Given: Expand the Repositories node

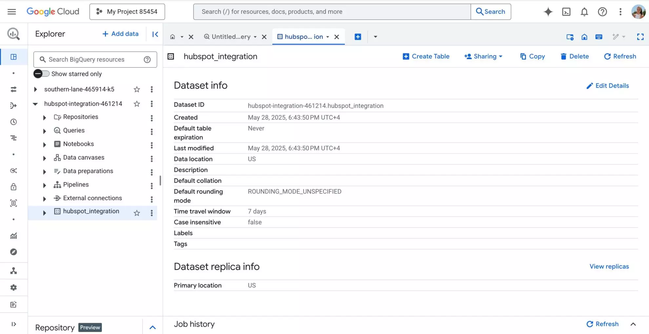Looking at the screenshot, I should tap(45, 118).
